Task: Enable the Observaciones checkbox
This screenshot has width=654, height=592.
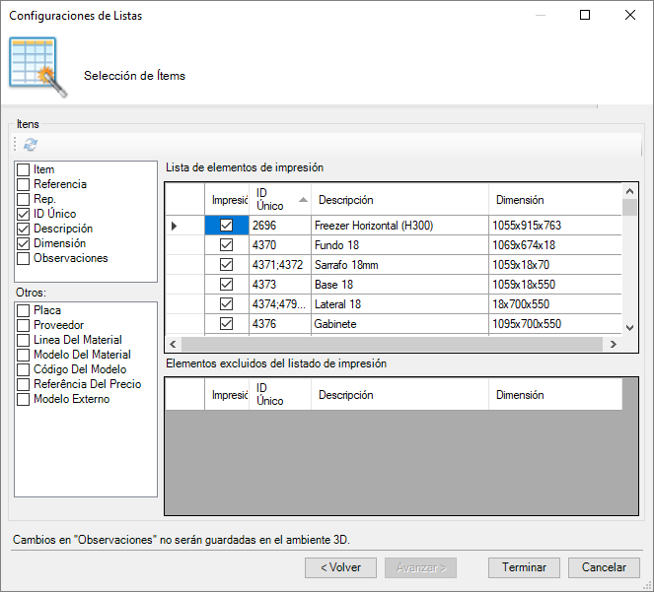Action: point(24,258)
